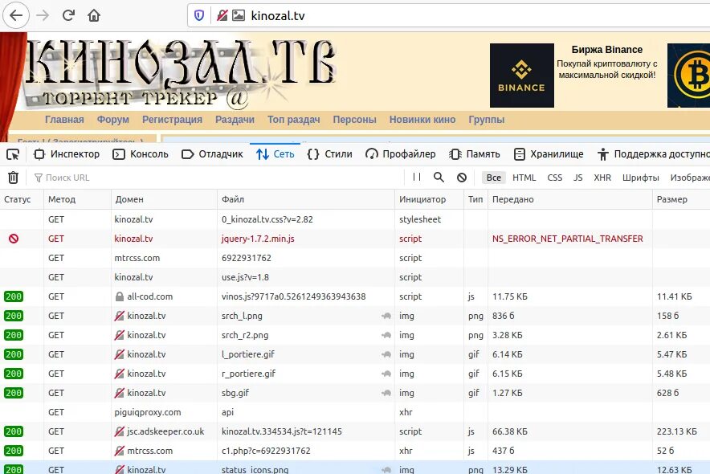Pause network recording with the pause icon

pos(417,177)
